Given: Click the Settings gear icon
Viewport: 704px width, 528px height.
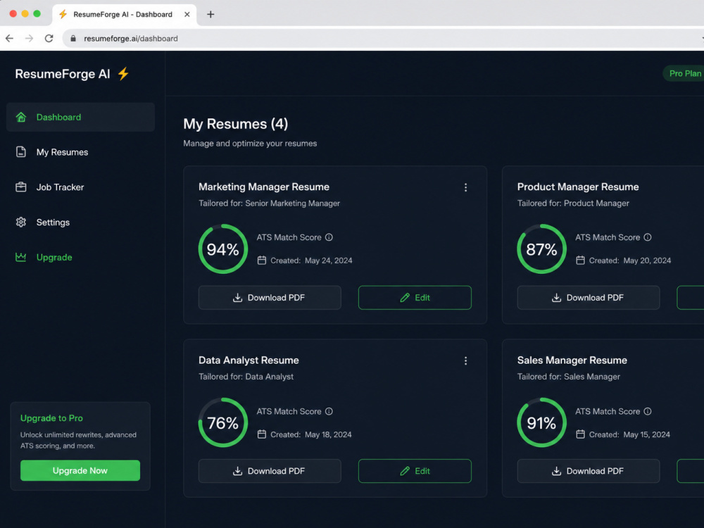Looking at the screenshot, I should 21,222.
